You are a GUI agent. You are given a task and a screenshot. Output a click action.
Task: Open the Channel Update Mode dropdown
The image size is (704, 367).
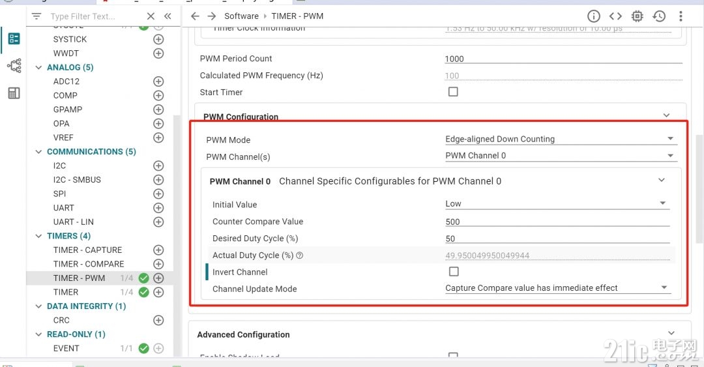[557, 288]
